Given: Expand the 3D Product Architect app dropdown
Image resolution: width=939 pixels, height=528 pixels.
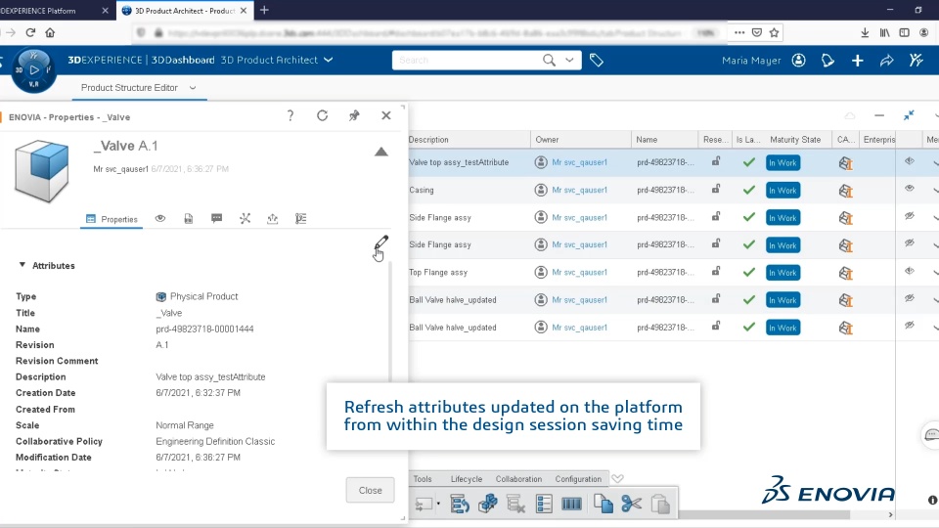Looking at the screenshot, I should [329, 60].
